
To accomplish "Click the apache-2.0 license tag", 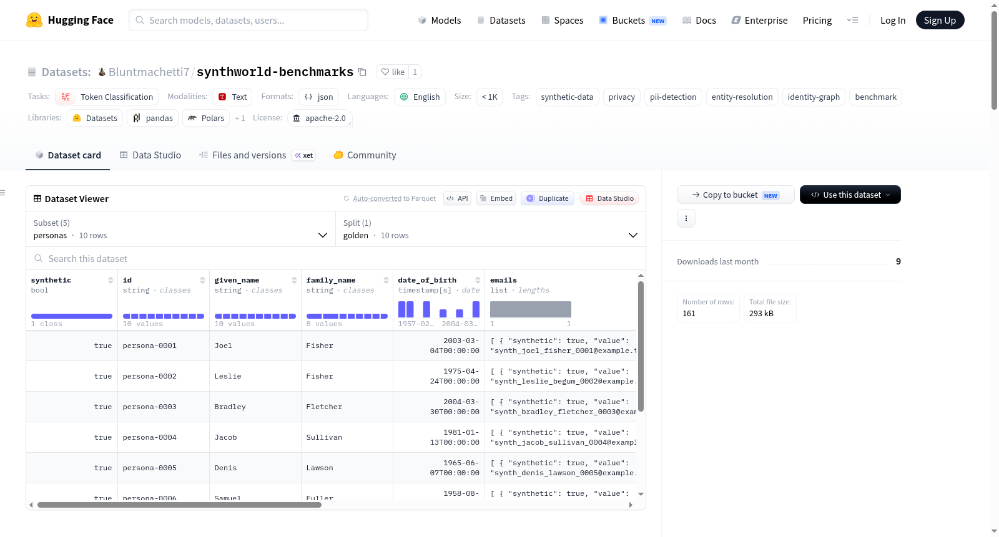I will (x=320, y=118).
